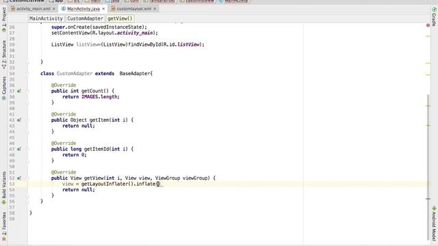
Task: Click the 'return IMAGES.length;' line
Action: 91,97
